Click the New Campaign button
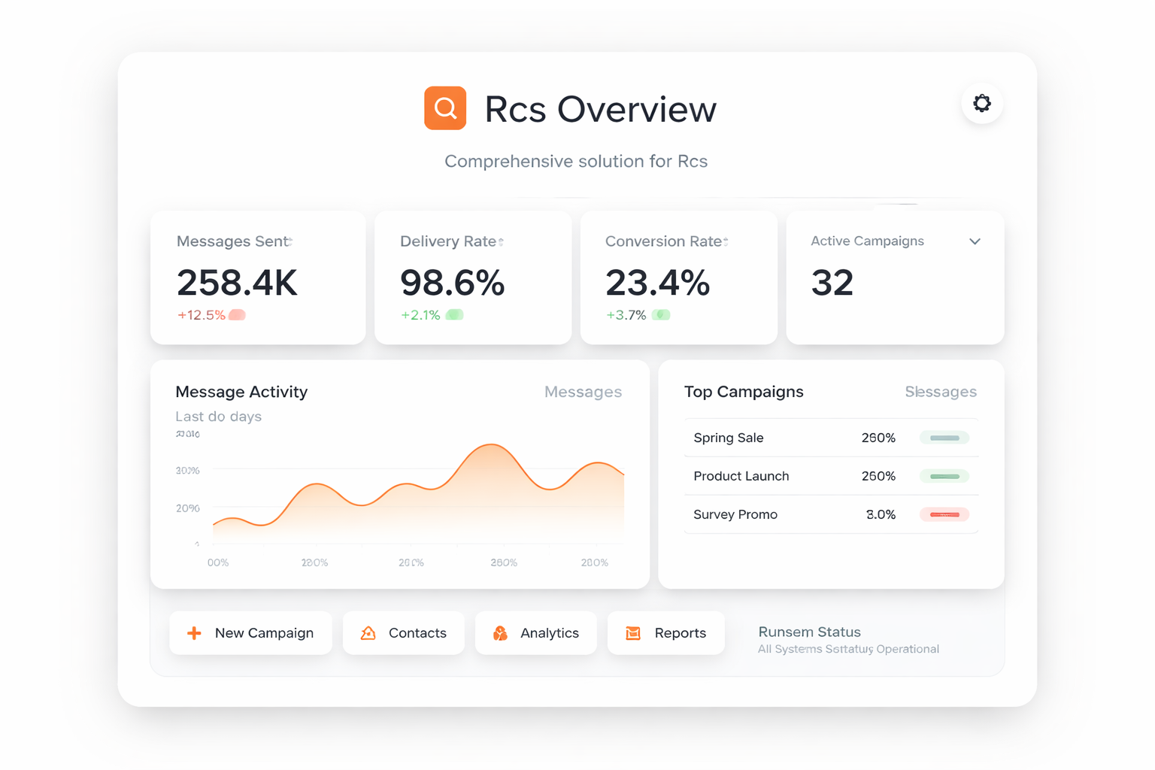This screenshot has width=1155, height=770. coord(250,633)
